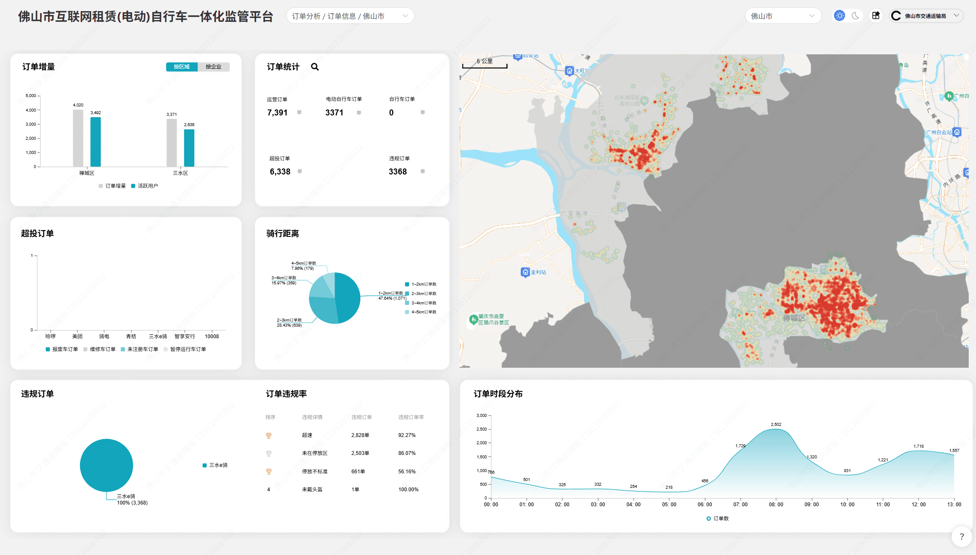Switch to light mode sun icon
This screenshot has width=976, height=555.
pos(840,16)
